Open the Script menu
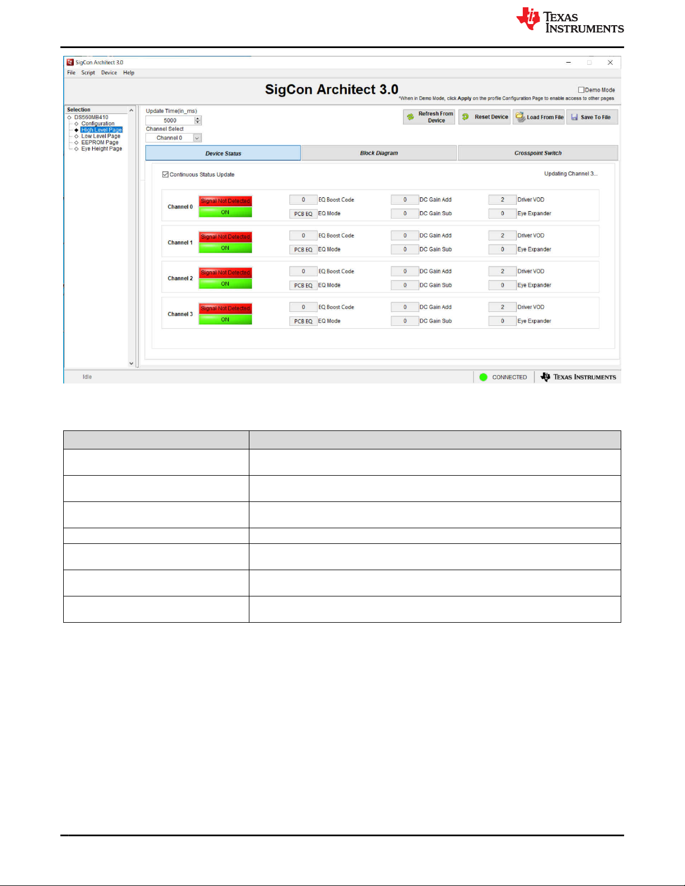 coord(88,73)
